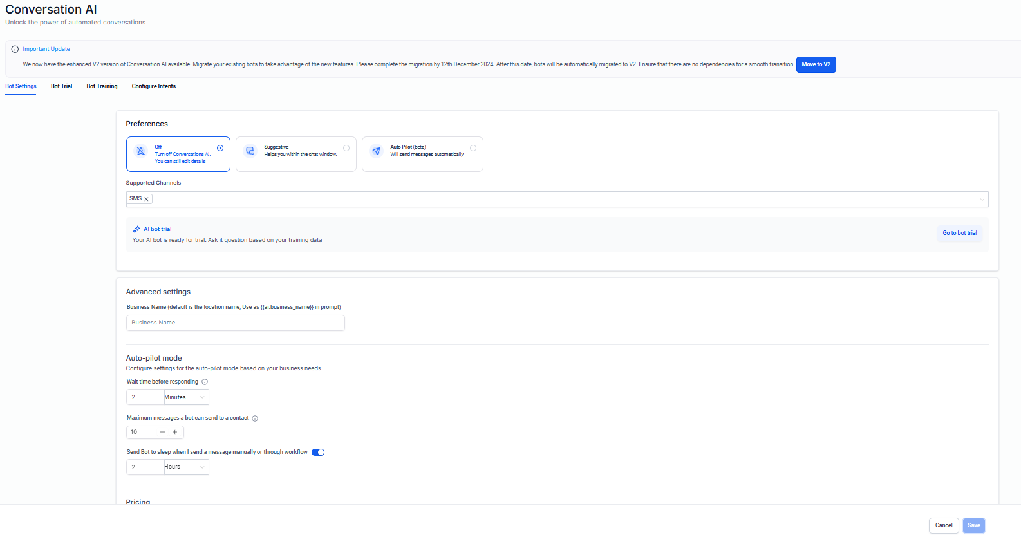Click the Off mode crossed-bell icon
The image size is (1021, 535).
(x=140, y=151)
